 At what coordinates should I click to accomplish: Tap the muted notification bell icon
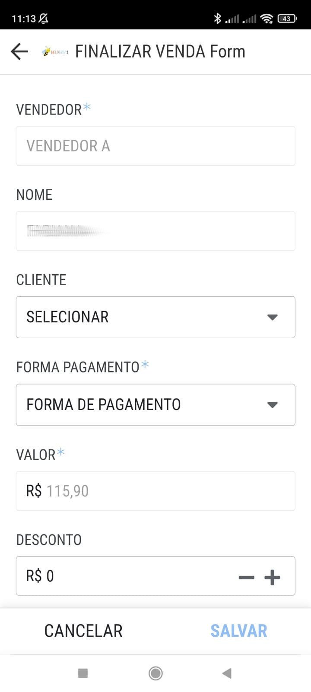[44, 19]
